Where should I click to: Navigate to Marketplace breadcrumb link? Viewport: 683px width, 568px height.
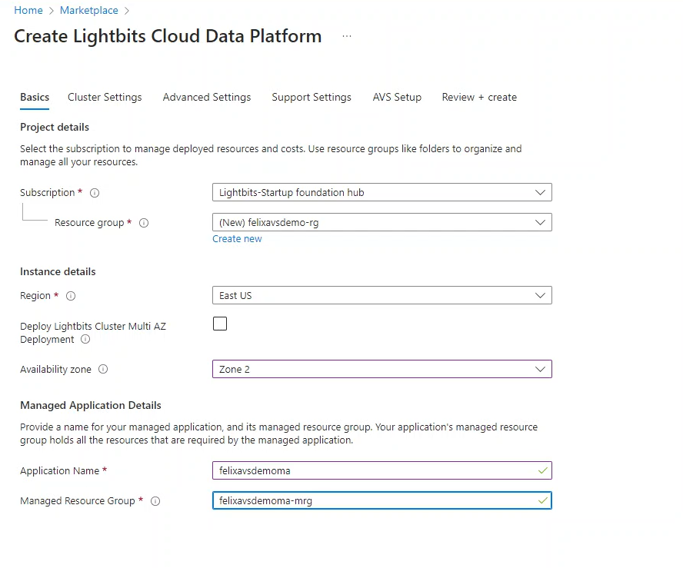tap(89, 11)
